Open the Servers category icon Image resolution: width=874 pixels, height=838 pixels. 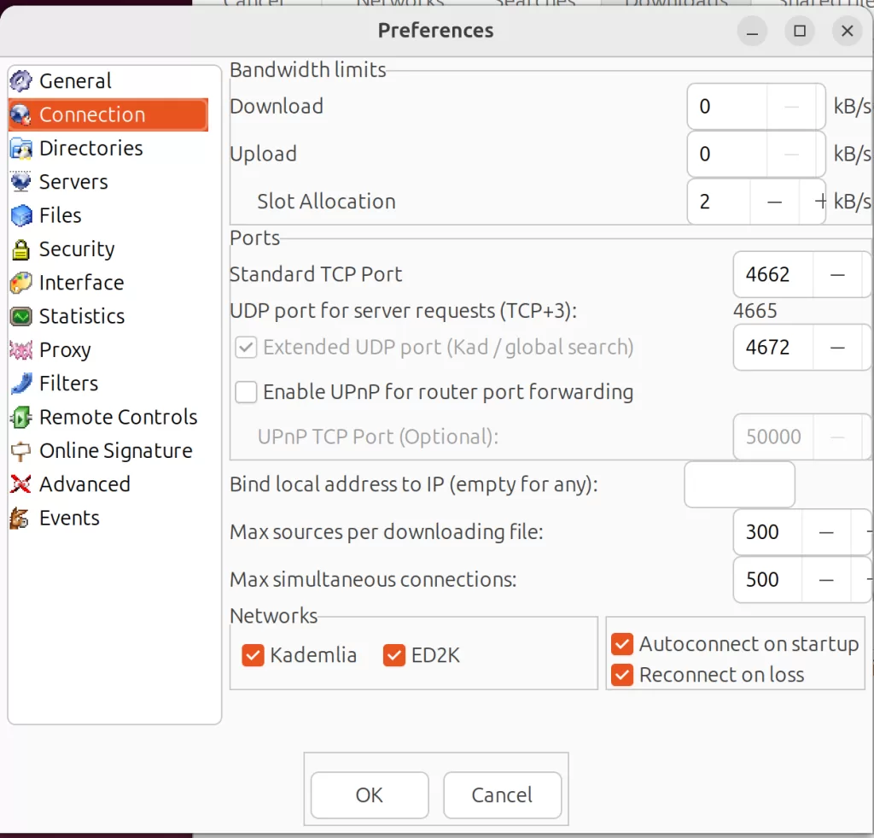point(21,182)
